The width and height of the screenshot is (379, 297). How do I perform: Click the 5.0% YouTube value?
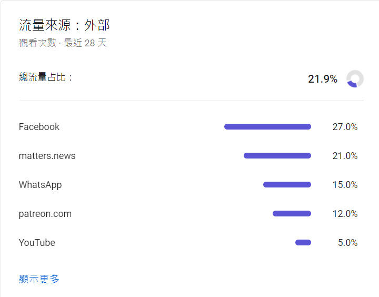(347, 243)
